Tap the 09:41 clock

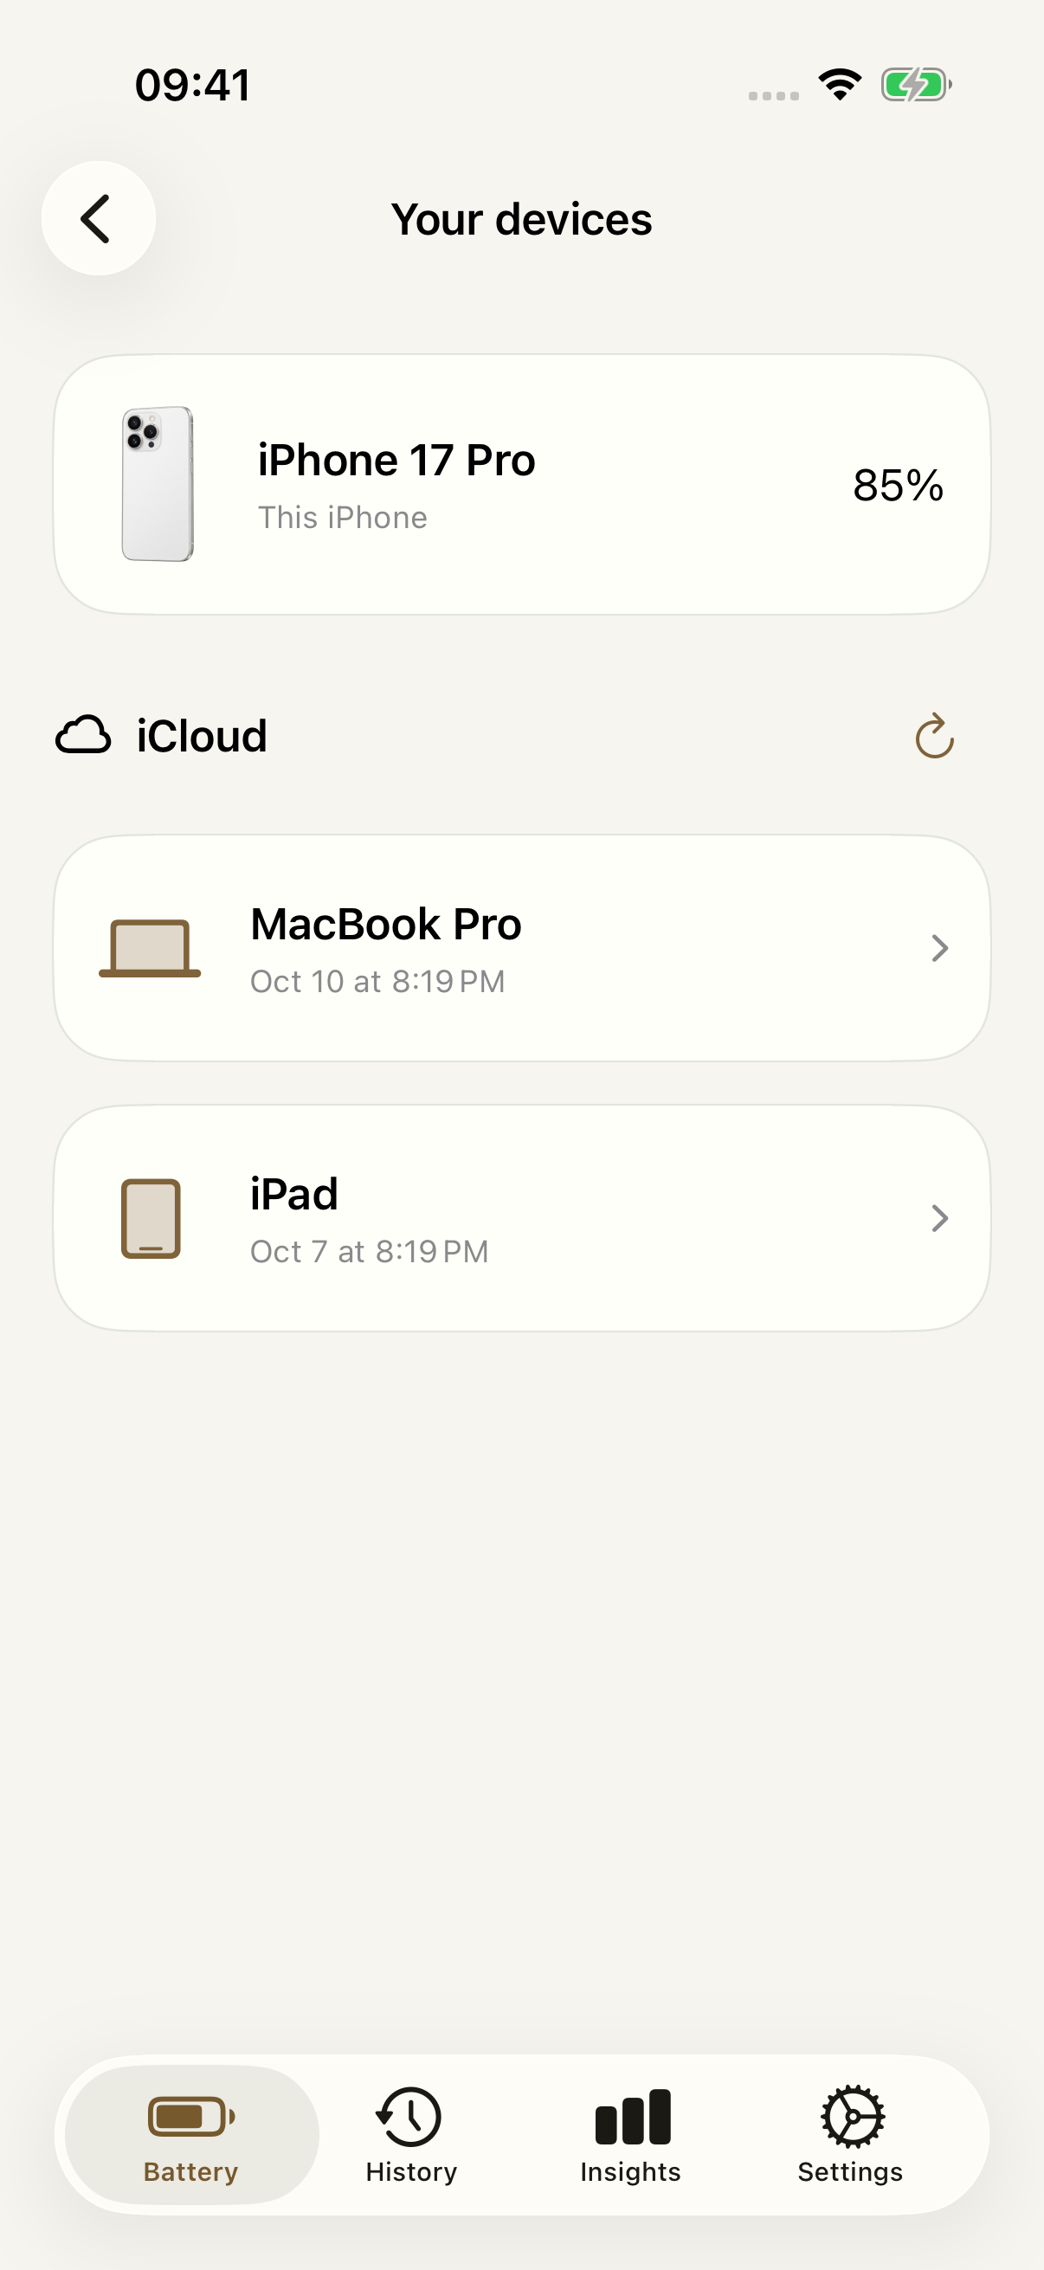tap(192, 86)
